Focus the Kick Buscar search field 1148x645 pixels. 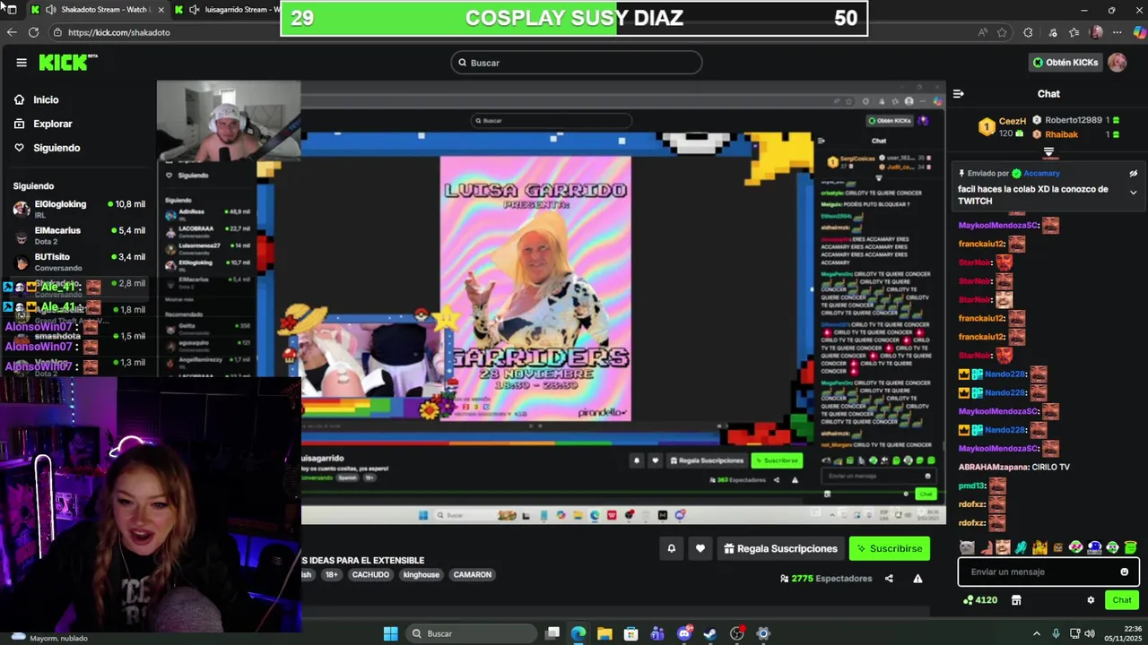tap(577, 63)
